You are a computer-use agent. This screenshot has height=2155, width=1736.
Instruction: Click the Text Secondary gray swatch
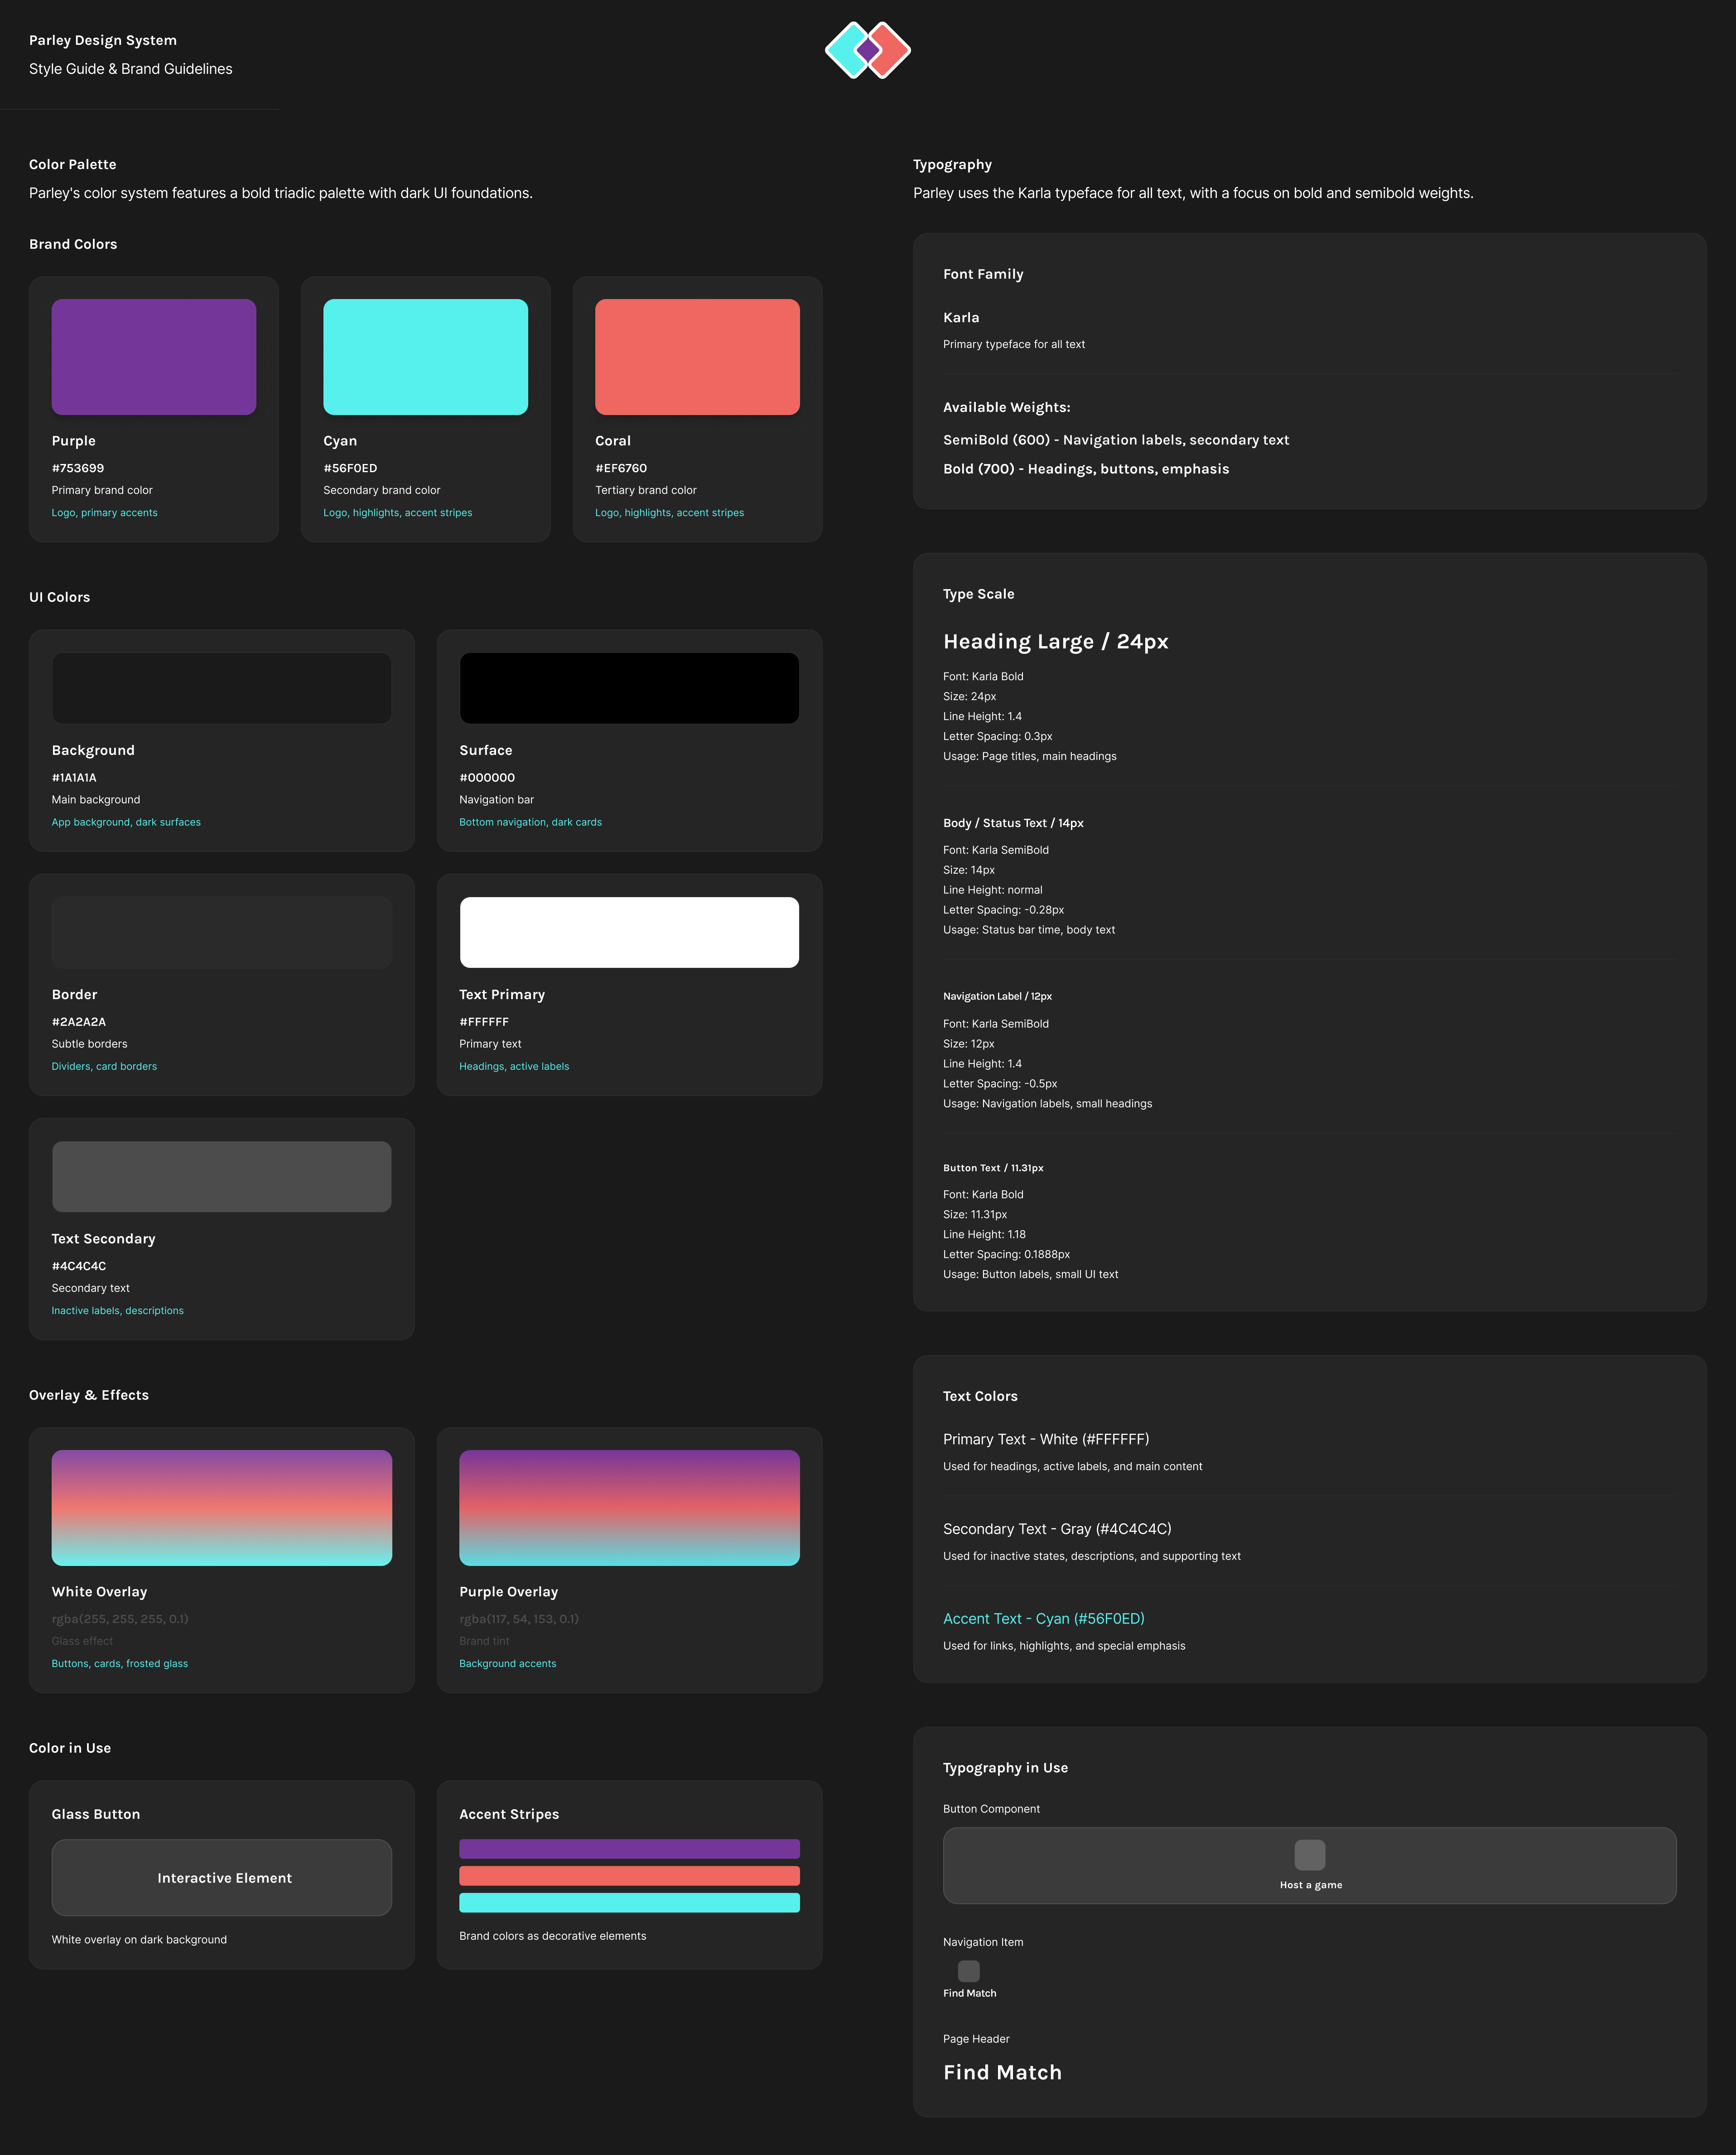tap(221, 1176)
